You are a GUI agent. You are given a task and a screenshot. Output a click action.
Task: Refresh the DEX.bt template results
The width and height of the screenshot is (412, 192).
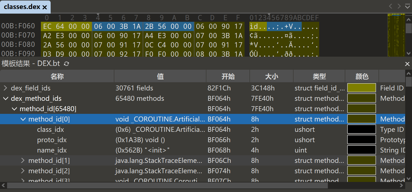tap(66, 64)
